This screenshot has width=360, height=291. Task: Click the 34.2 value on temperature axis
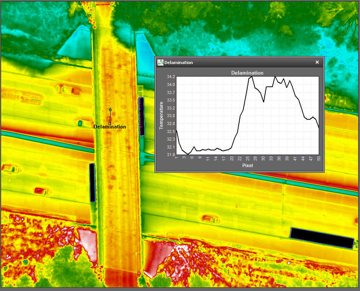(x=171, y=77)
